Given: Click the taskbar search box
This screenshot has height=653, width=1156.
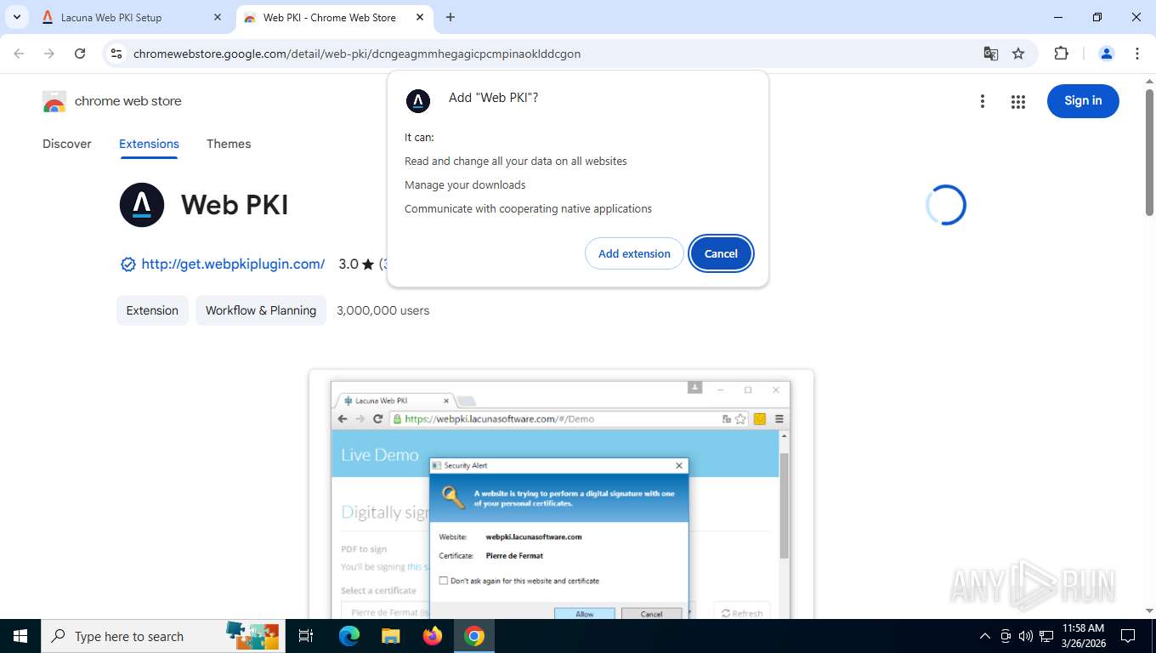Looking at the screenshot, I should point(164,636).
